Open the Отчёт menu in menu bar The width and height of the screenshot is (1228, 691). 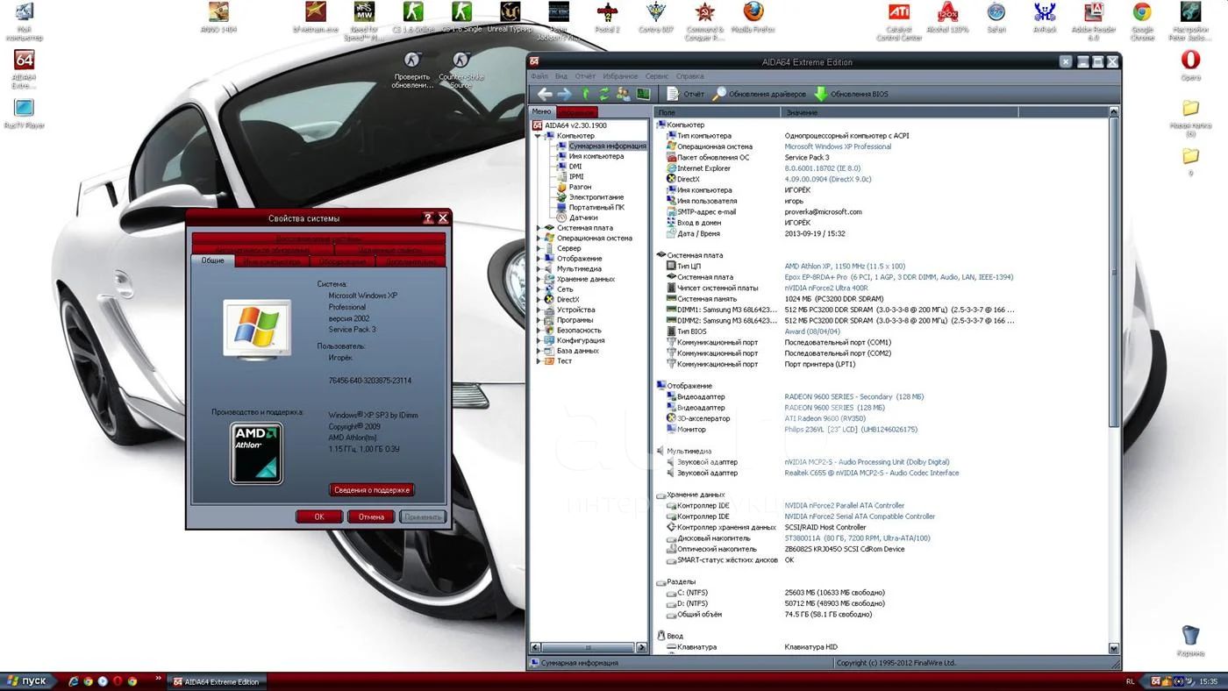[x=585, y=76]
